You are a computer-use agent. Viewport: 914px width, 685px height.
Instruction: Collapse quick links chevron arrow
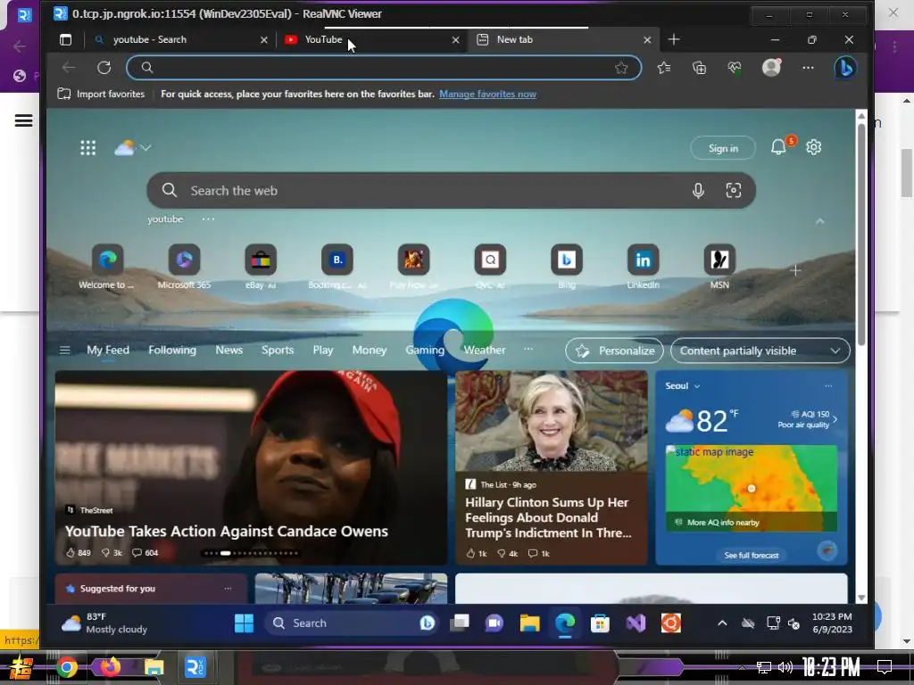point(819,221)
